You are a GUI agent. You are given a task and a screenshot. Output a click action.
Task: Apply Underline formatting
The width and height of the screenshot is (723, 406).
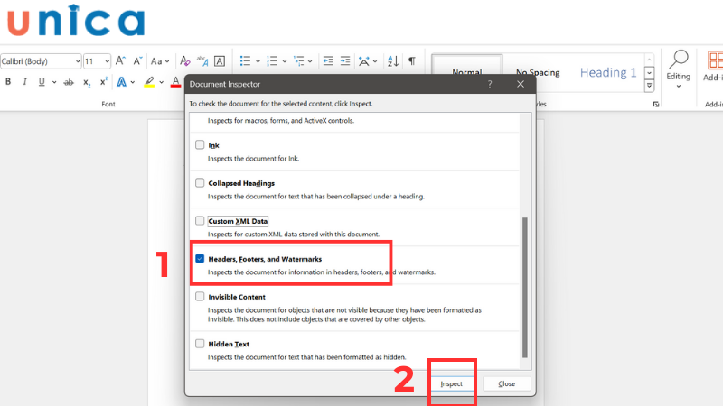coord(42,82)
